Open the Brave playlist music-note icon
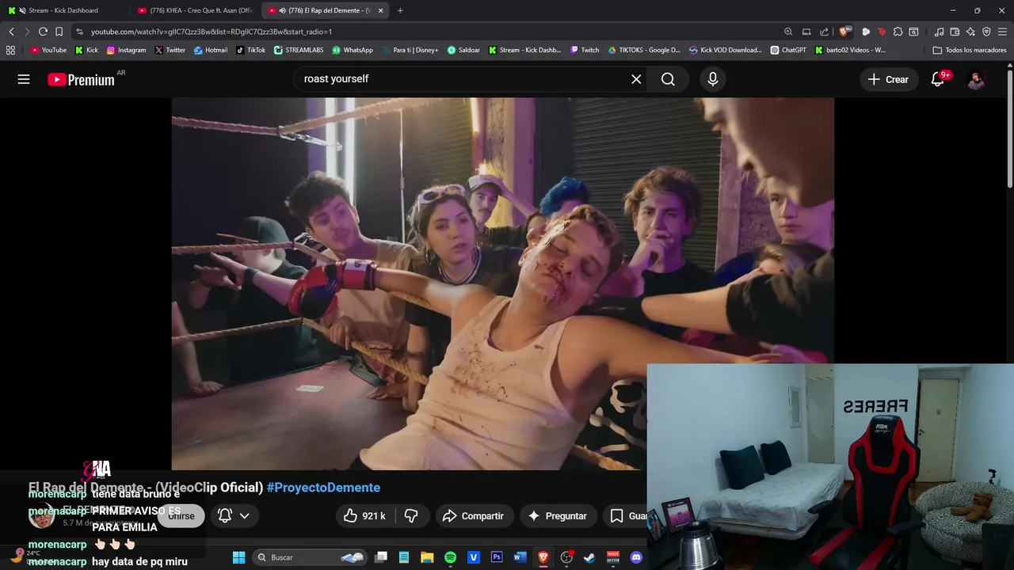The image size is (1014, 570). 939,32
